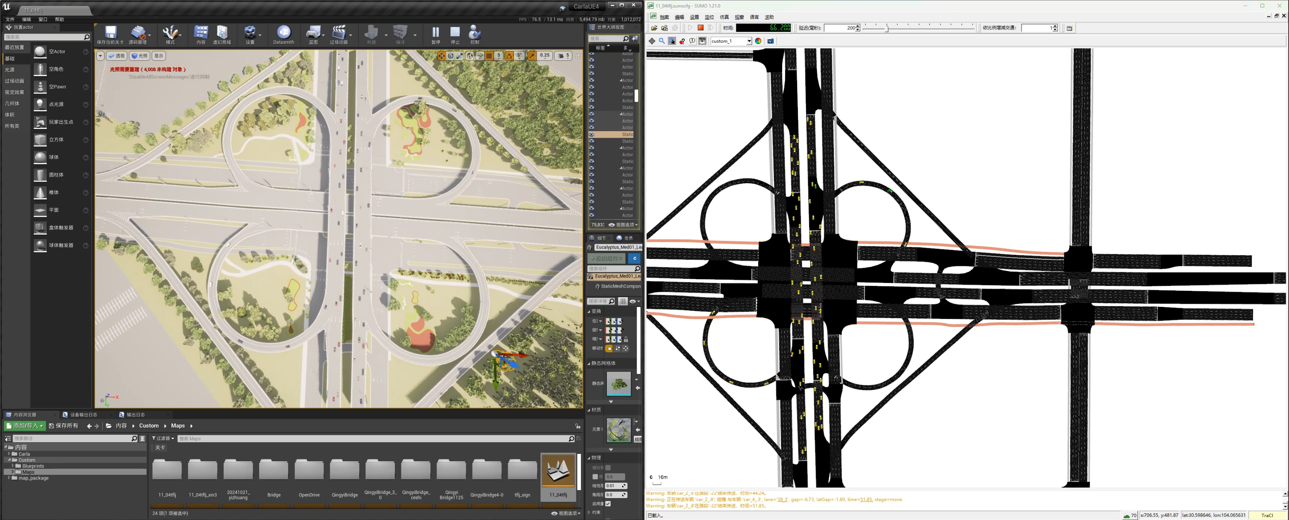Toggle visibility eye of highlighted Static row
The image size is (1289, 520).
pyautogui.click(x=592, y=135)
